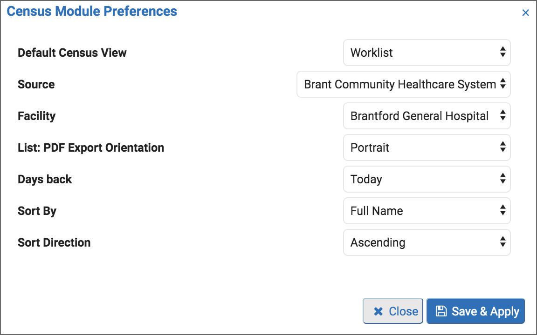This screenshot has width=537, height=335.
Task: Close dialog with the top-right X icon
Action: point(525,13)
